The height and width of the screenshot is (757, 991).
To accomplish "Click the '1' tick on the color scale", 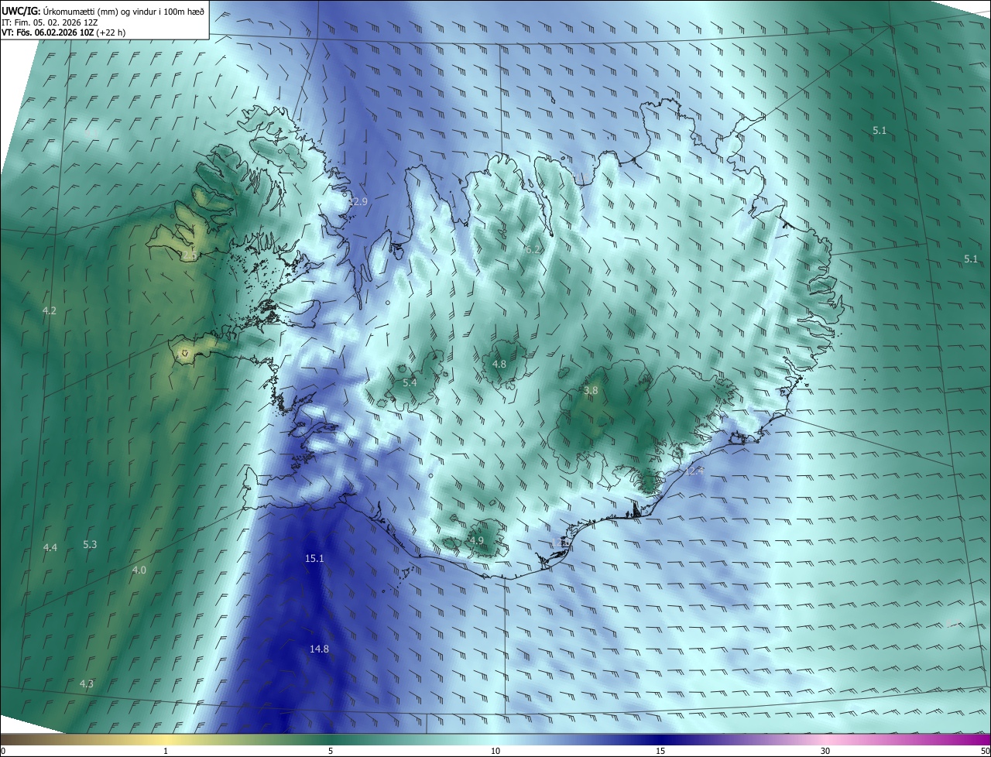I will [x=166, y=751].
